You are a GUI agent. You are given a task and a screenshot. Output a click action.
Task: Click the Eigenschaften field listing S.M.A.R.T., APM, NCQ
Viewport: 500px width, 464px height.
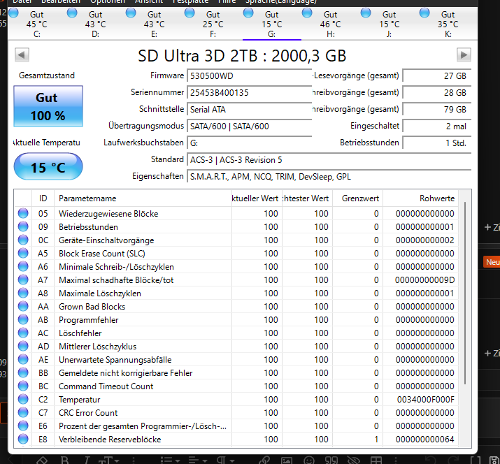[x=329, y=177]
